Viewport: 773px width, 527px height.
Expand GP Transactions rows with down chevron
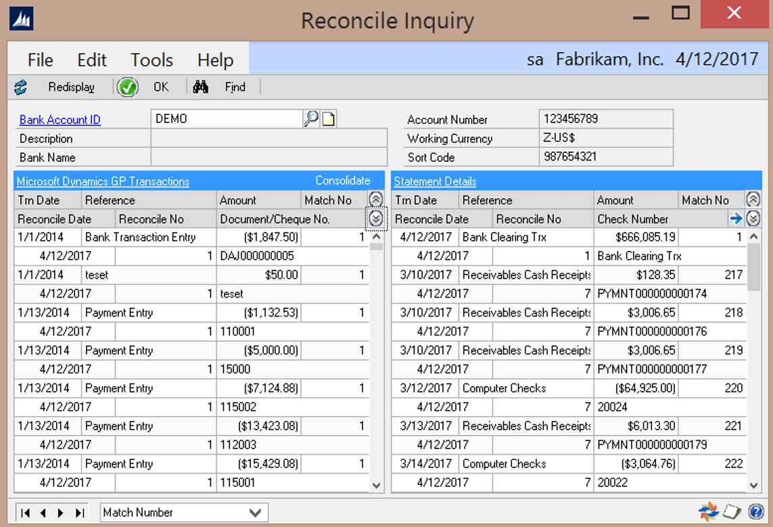point(376,219)
